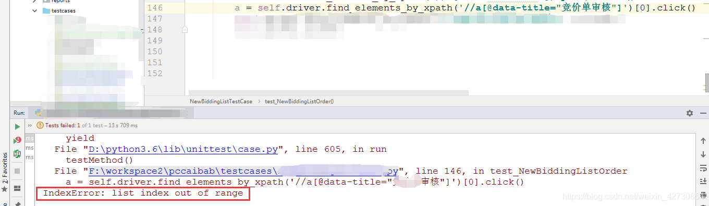Open Run panel settings gear
The height and width of the screenshot is (206, 709).
690,113
